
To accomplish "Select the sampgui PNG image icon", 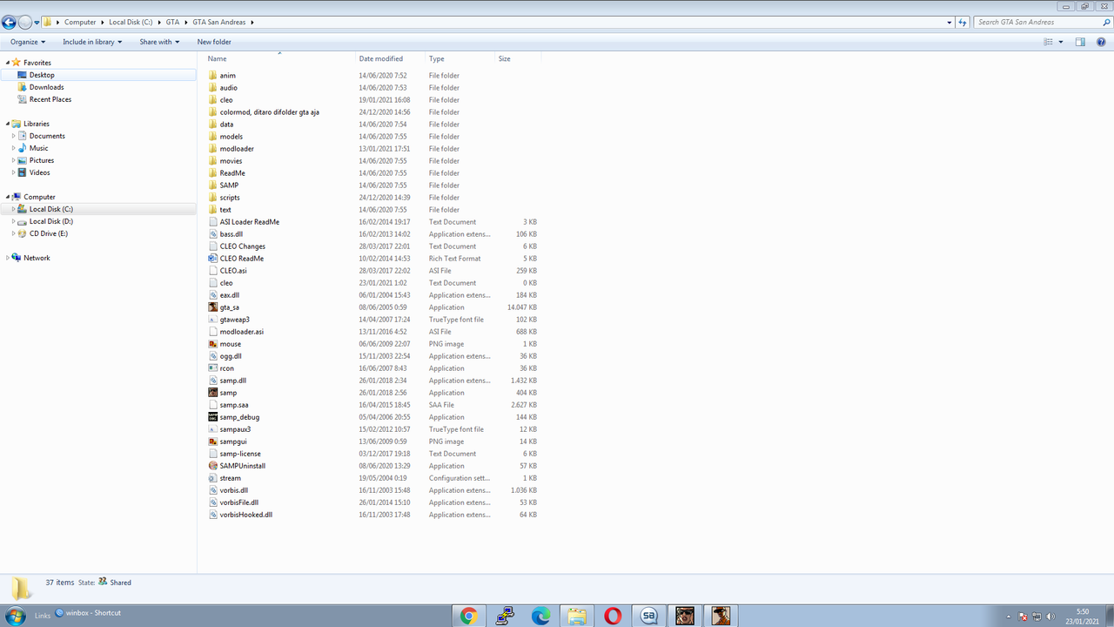I will pyautogui.click(x=213, y=442).
